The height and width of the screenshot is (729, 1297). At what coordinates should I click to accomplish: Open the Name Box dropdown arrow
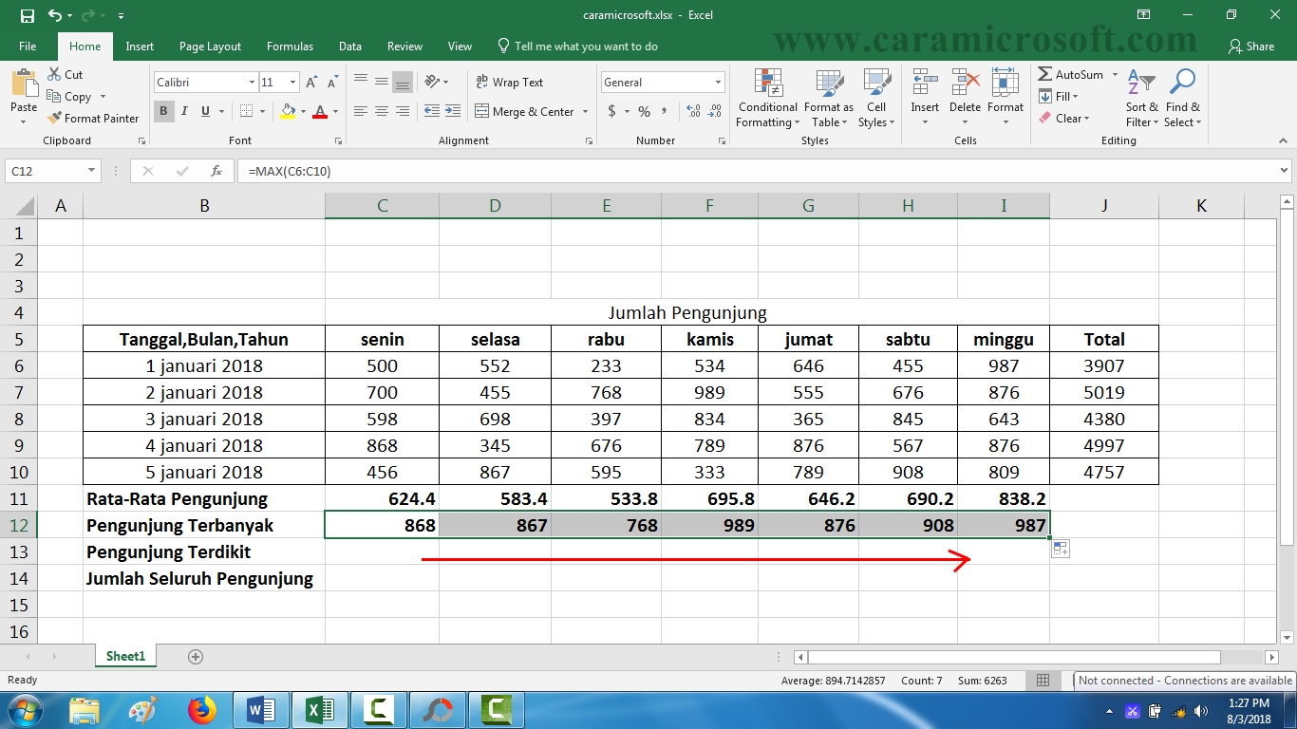pyautogui.click(x=92, y=171)
